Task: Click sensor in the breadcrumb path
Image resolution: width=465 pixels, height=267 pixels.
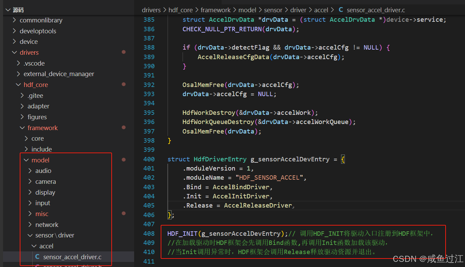Action: (x=273, y=10)
